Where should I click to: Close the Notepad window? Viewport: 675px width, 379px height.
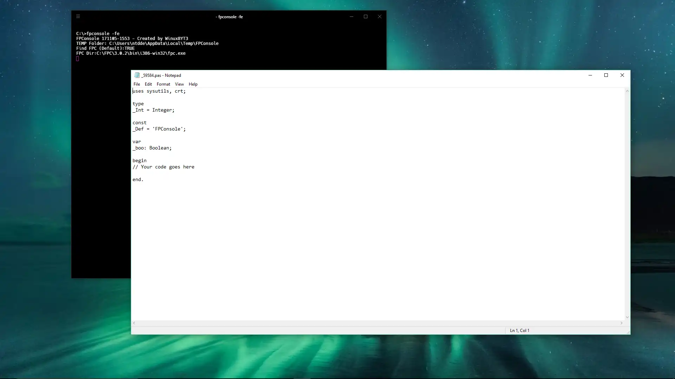click(x=622, y=75)
